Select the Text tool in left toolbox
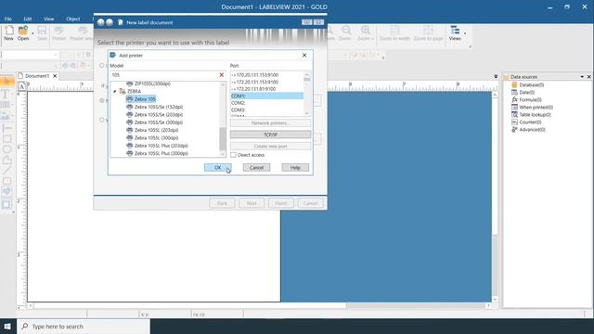 click(x=6, y=94)
